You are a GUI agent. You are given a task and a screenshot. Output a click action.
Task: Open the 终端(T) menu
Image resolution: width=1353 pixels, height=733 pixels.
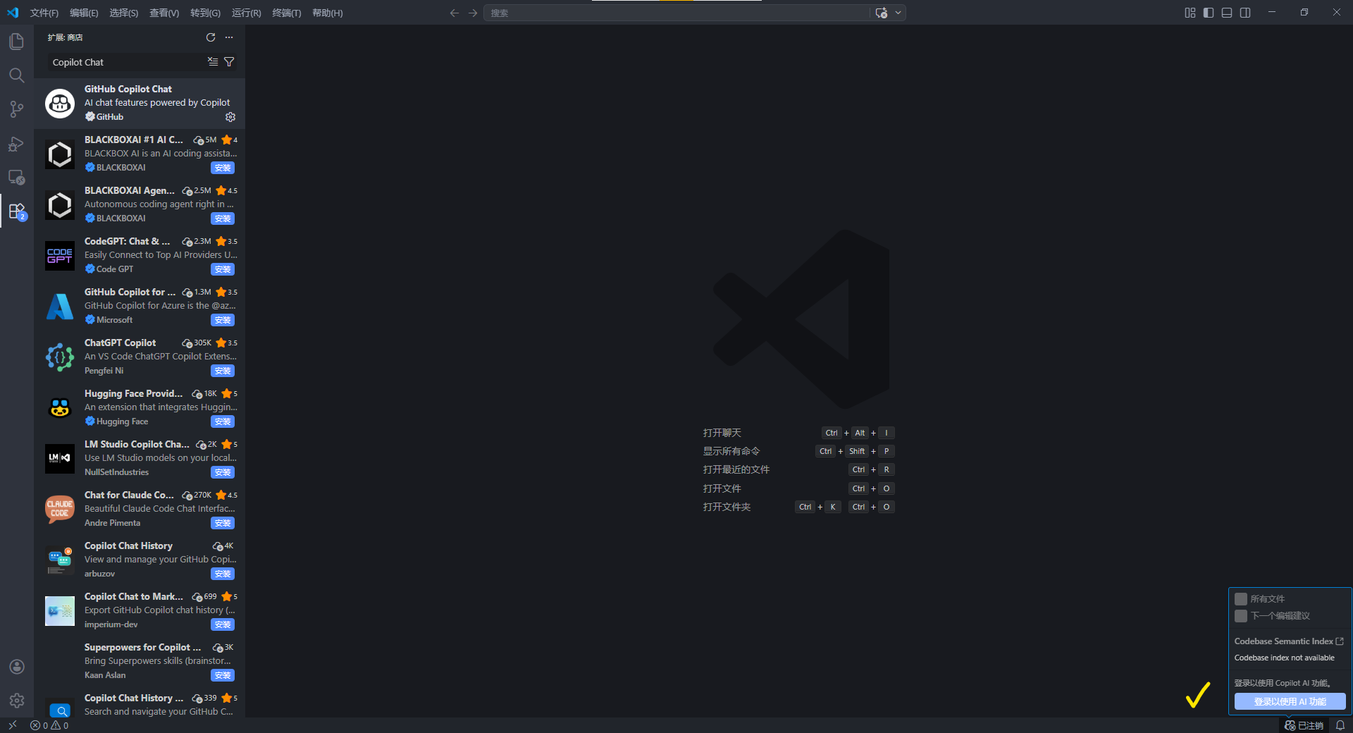tap(286, 13)
